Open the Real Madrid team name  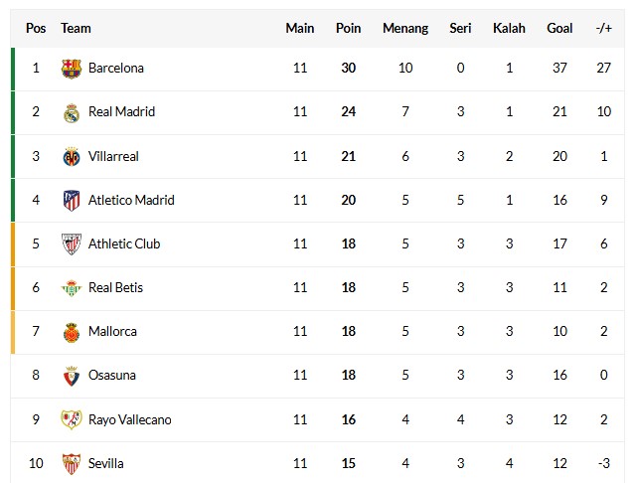coord(122,111)
